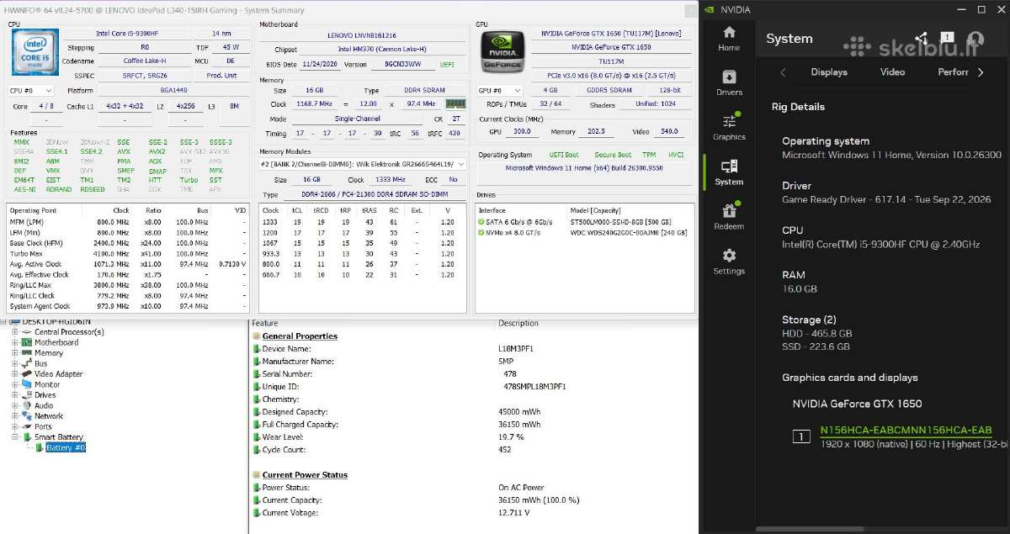Click the Network icon in device tree
1010x534 pixels.
coord(27,415)
